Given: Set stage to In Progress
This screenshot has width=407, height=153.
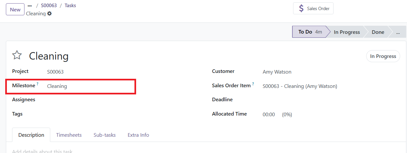Looking at the screenshot, I should [x=347, y=32].
